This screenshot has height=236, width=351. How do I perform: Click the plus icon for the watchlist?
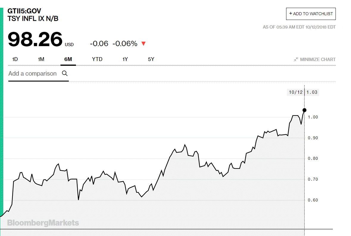(x=291, y=13)
